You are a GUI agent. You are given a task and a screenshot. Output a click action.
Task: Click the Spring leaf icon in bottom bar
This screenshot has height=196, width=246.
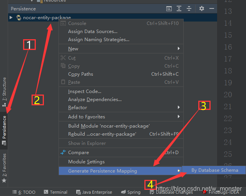(124, 192)
